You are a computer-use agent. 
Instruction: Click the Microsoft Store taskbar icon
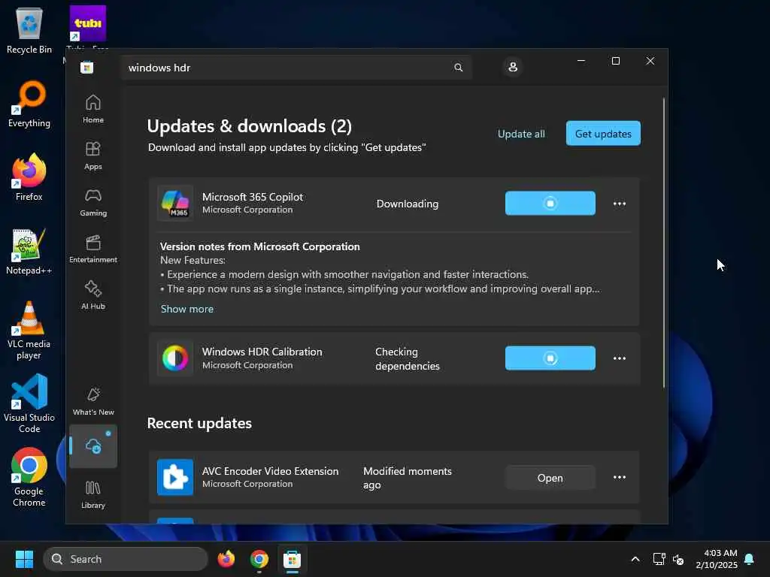[x=292, y=559]
